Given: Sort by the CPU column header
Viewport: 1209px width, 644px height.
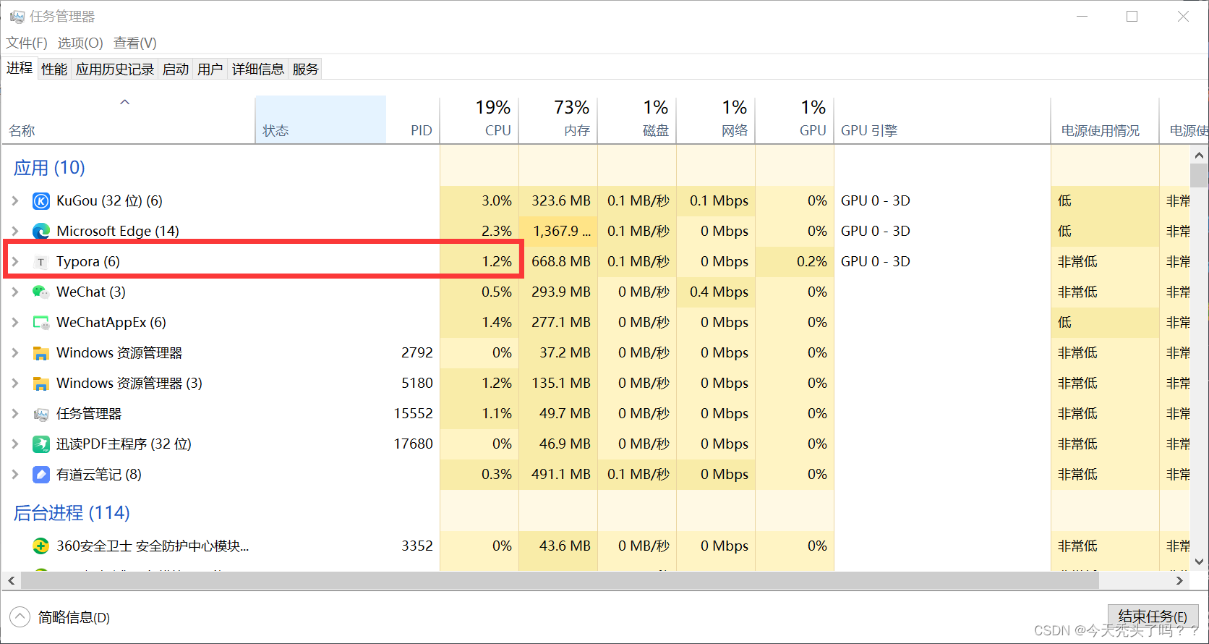Looking at the screenshot, I should 479,120.
